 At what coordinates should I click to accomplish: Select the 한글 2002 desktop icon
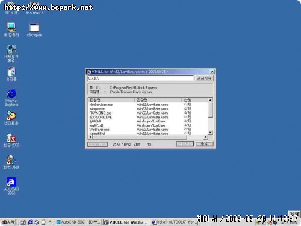[11, 140]
